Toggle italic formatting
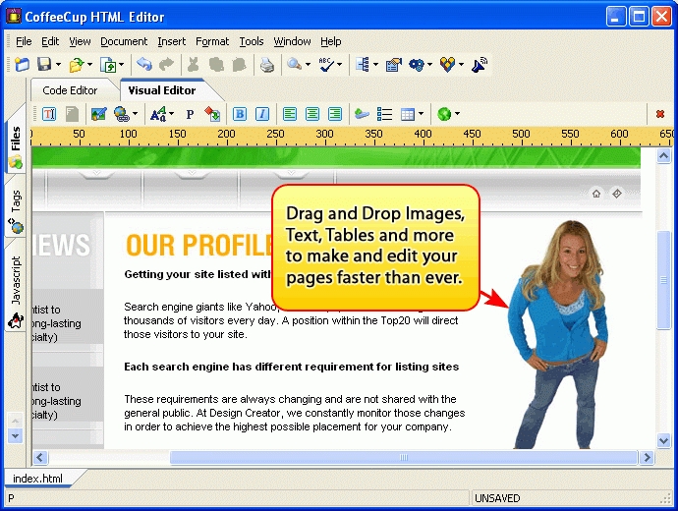 [x=262, y=114]
